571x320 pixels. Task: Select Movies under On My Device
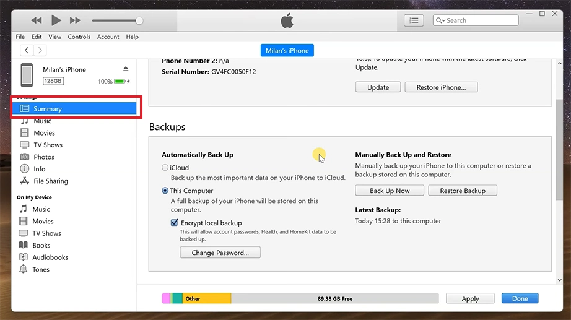43,221
